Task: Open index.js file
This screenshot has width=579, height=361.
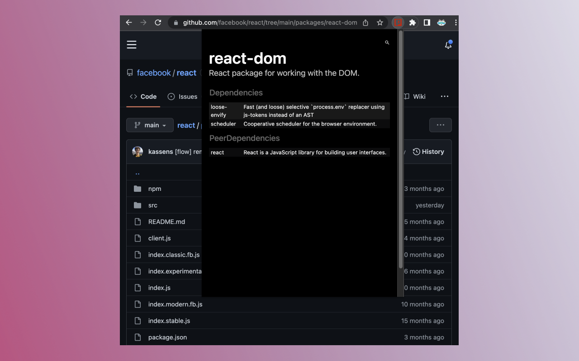Action: tap(159, 287)
